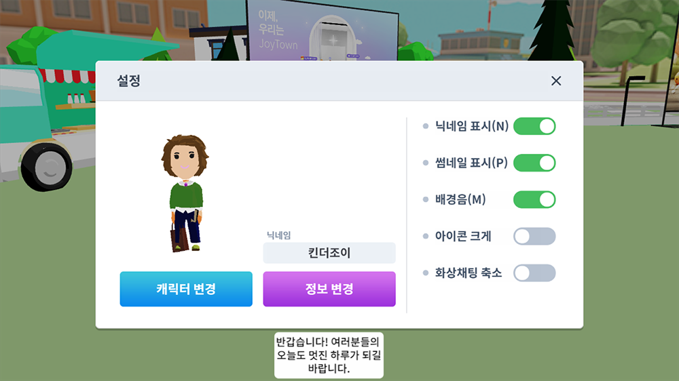Screen dimensions: 679x381
Task: Click the 썸네일 표시(P) option label
Action: pos(471,163)
